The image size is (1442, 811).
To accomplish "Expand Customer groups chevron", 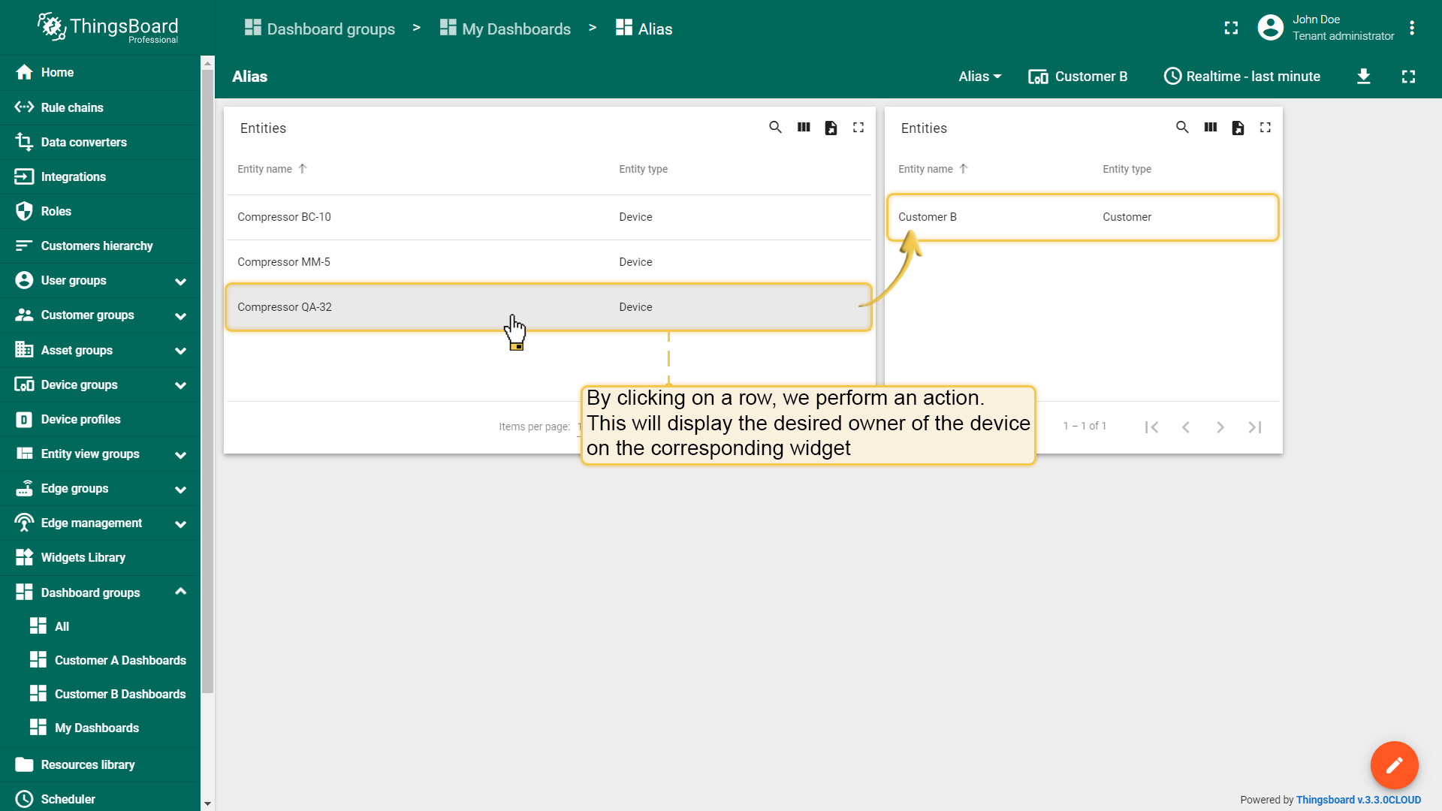I will [x=180, y=316].
